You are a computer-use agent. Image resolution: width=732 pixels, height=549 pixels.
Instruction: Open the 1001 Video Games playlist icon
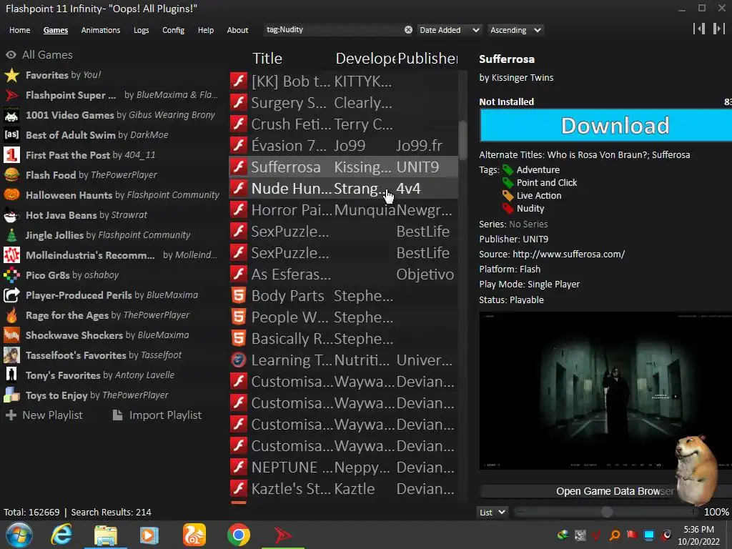coord(11,115)
